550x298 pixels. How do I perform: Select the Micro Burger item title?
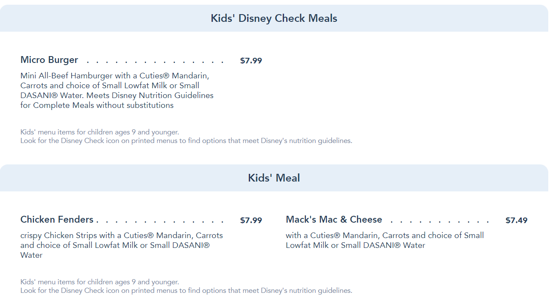click(49, 60)
